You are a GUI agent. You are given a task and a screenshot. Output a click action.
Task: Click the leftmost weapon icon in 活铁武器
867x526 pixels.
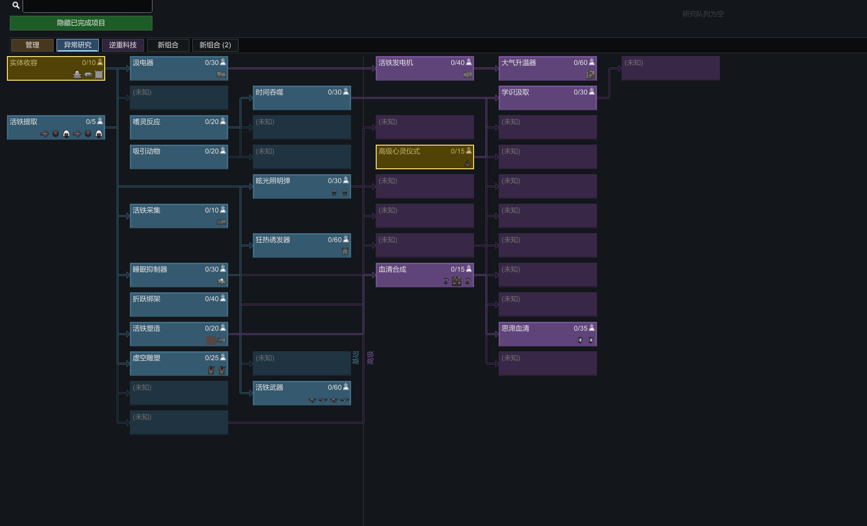tap(312, 400)
